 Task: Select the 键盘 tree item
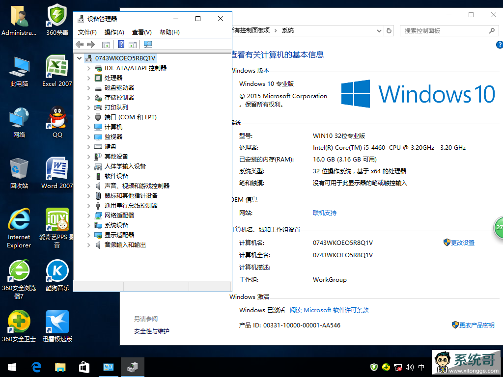(x=111, y=146)
